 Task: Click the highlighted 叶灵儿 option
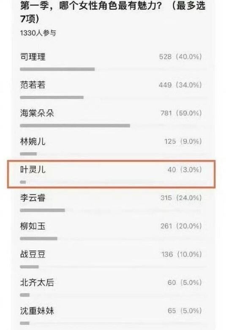tap(112, 174)
